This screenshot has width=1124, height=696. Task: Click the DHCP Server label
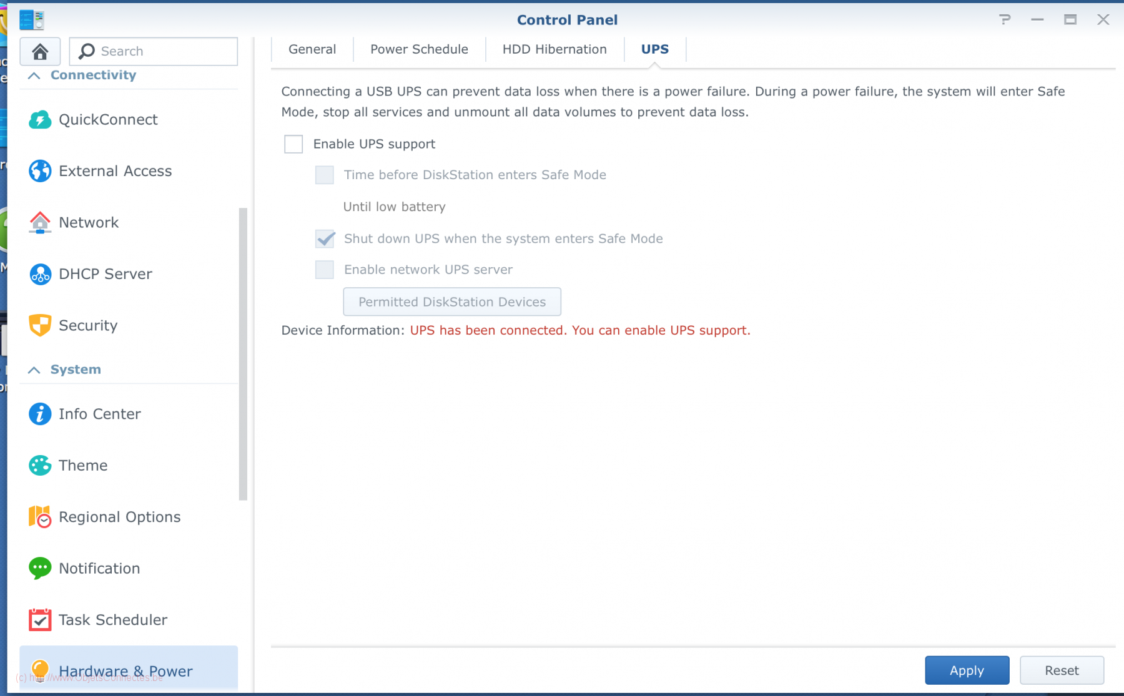[106, 274]
